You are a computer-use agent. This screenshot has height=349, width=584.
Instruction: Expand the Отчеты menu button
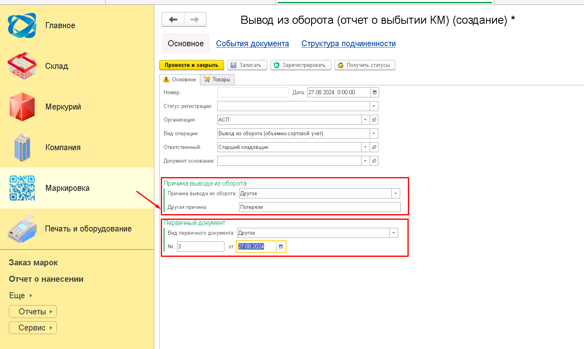click(x=33, y=312)
